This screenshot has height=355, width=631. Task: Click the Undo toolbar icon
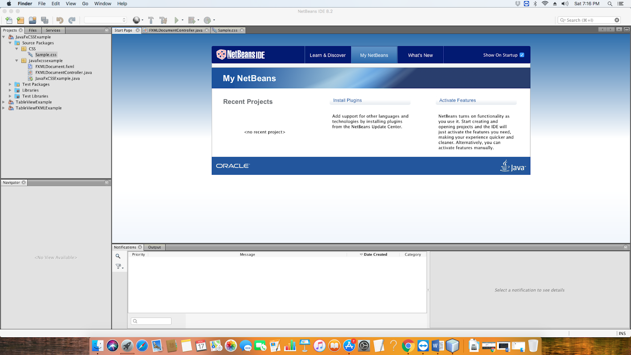[60, 20]
